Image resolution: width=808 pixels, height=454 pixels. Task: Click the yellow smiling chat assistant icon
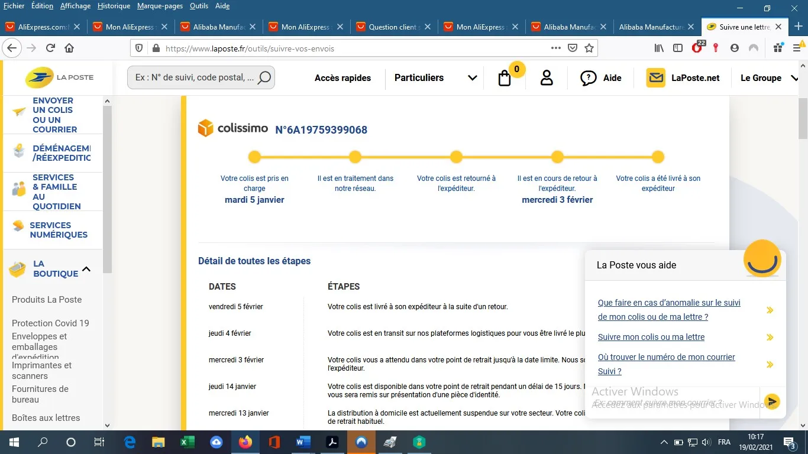click(x=762, y=258)
